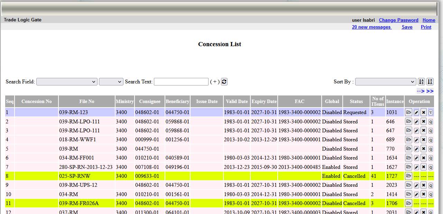
Task: Open folder icon for row 1
Action: (408, 112)
